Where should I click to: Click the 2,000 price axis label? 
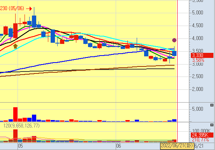[x=197, y=89]
